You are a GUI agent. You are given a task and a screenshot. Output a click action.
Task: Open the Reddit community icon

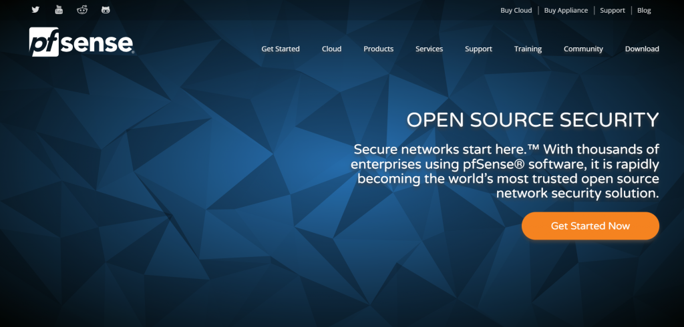point(82,9)
